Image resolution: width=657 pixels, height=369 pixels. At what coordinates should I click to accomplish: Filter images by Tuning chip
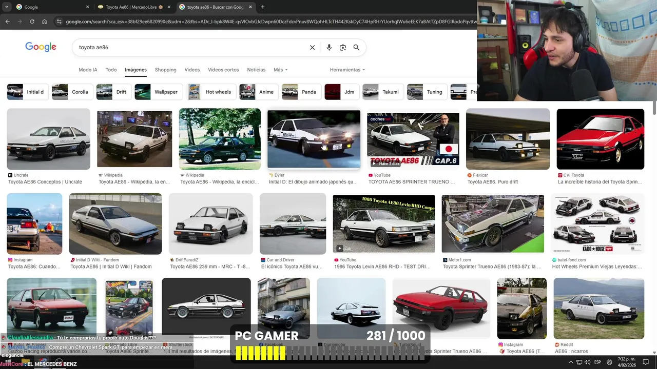coord(427,92)
